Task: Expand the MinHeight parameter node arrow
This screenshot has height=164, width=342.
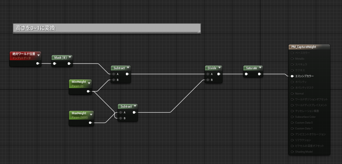Action: click(x=89, y=83)
